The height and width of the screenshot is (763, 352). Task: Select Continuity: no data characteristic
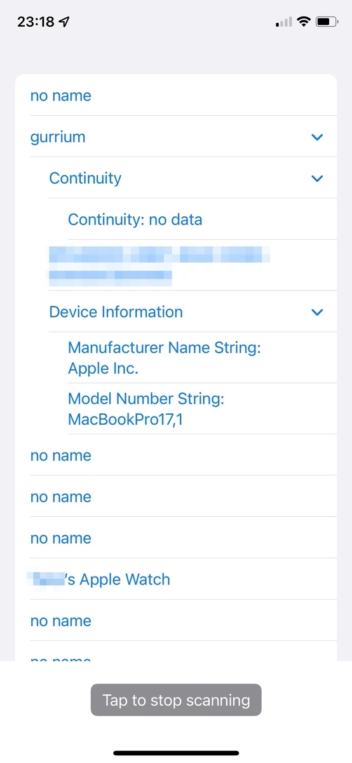pyautogui.click(x=202, y=219)
